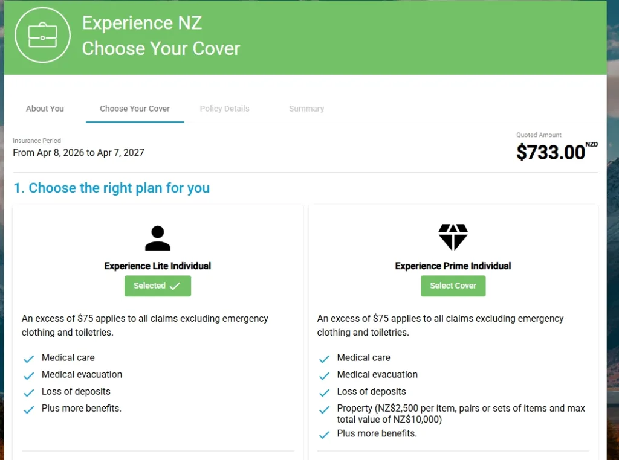The width and height of the screenshot is (619, 460).
Task: Click the Experience Lite Individual plan title
Action: tap(158, 266)
